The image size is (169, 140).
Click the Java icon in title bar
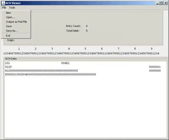[x=3, y=3]
